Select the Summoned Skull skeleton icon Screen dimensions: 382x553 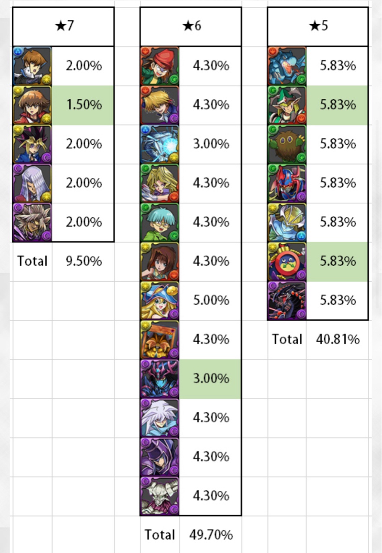(x=159, y=496)
